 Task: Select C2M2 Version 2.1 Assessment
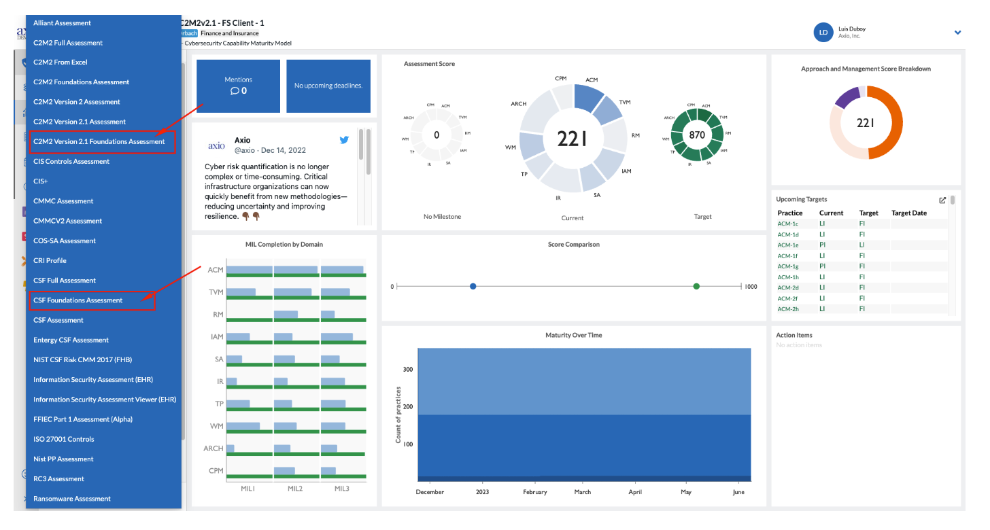click(80, 122)
